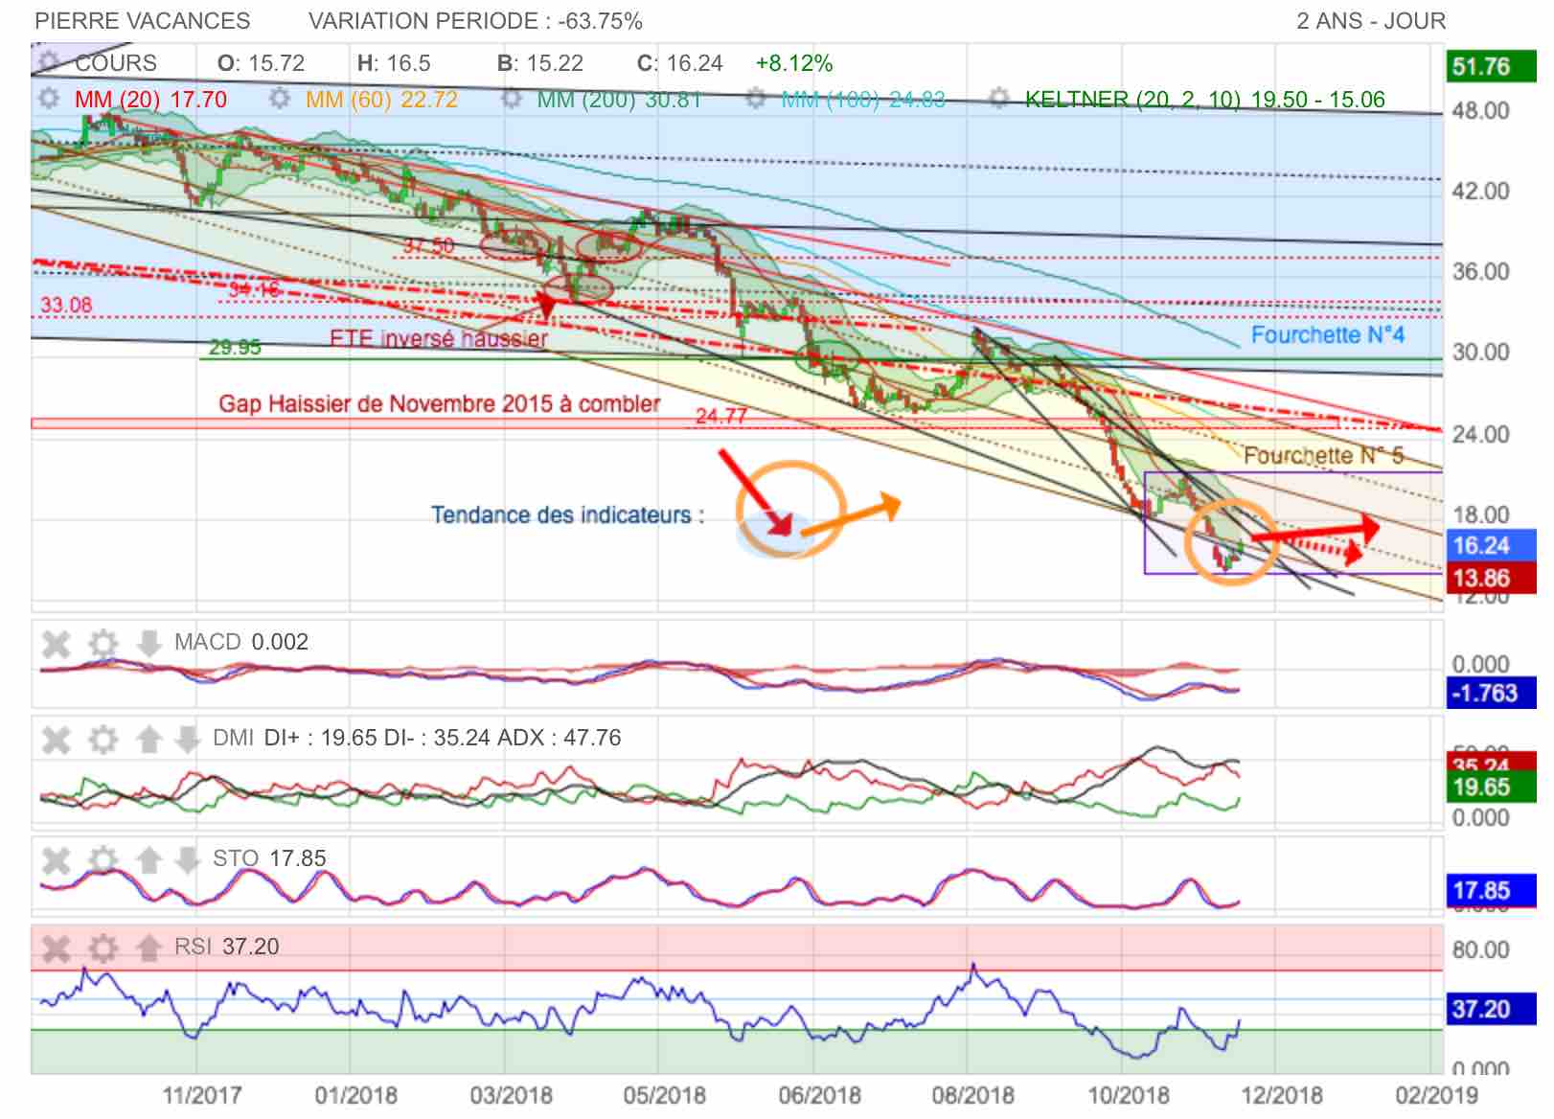Select the PIERRE VACANCES title
Screen dimensions: 1554x1119
143,21
